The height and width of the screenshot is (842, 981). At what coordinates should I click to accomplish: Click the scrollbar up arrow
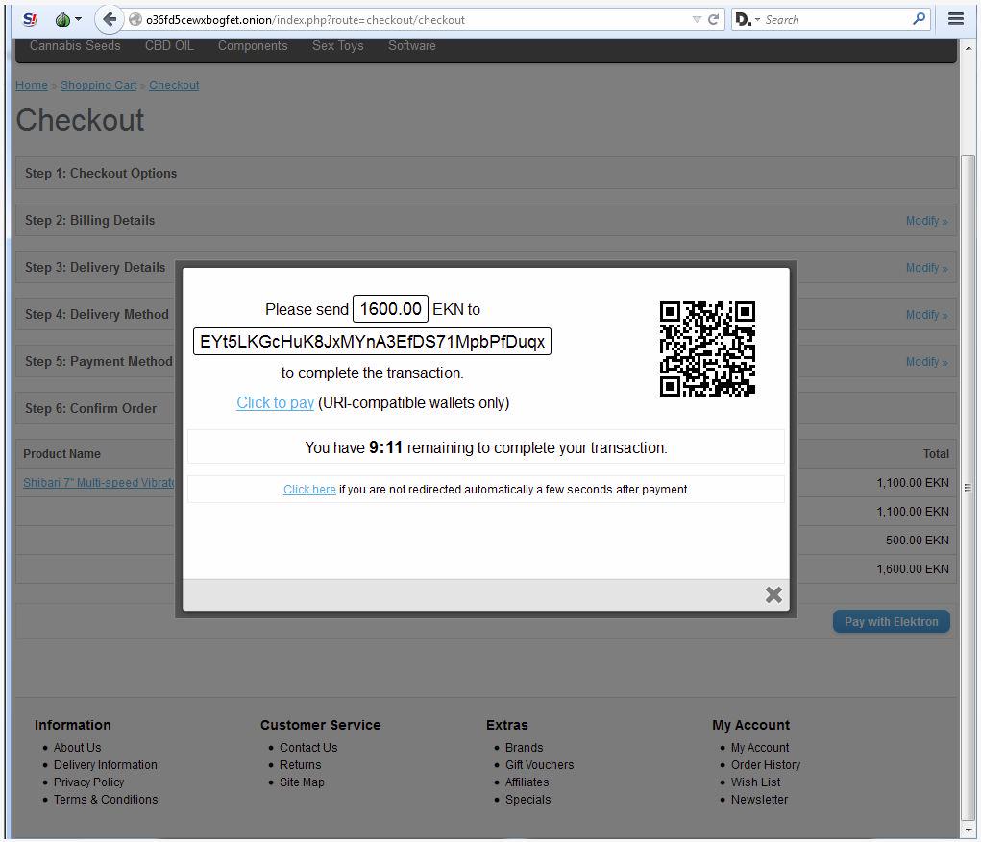968,47
